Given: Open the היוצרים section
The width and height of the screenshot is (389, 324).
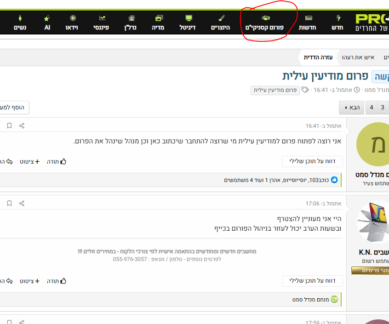Looking at the screenshot, I should [221, 23].
